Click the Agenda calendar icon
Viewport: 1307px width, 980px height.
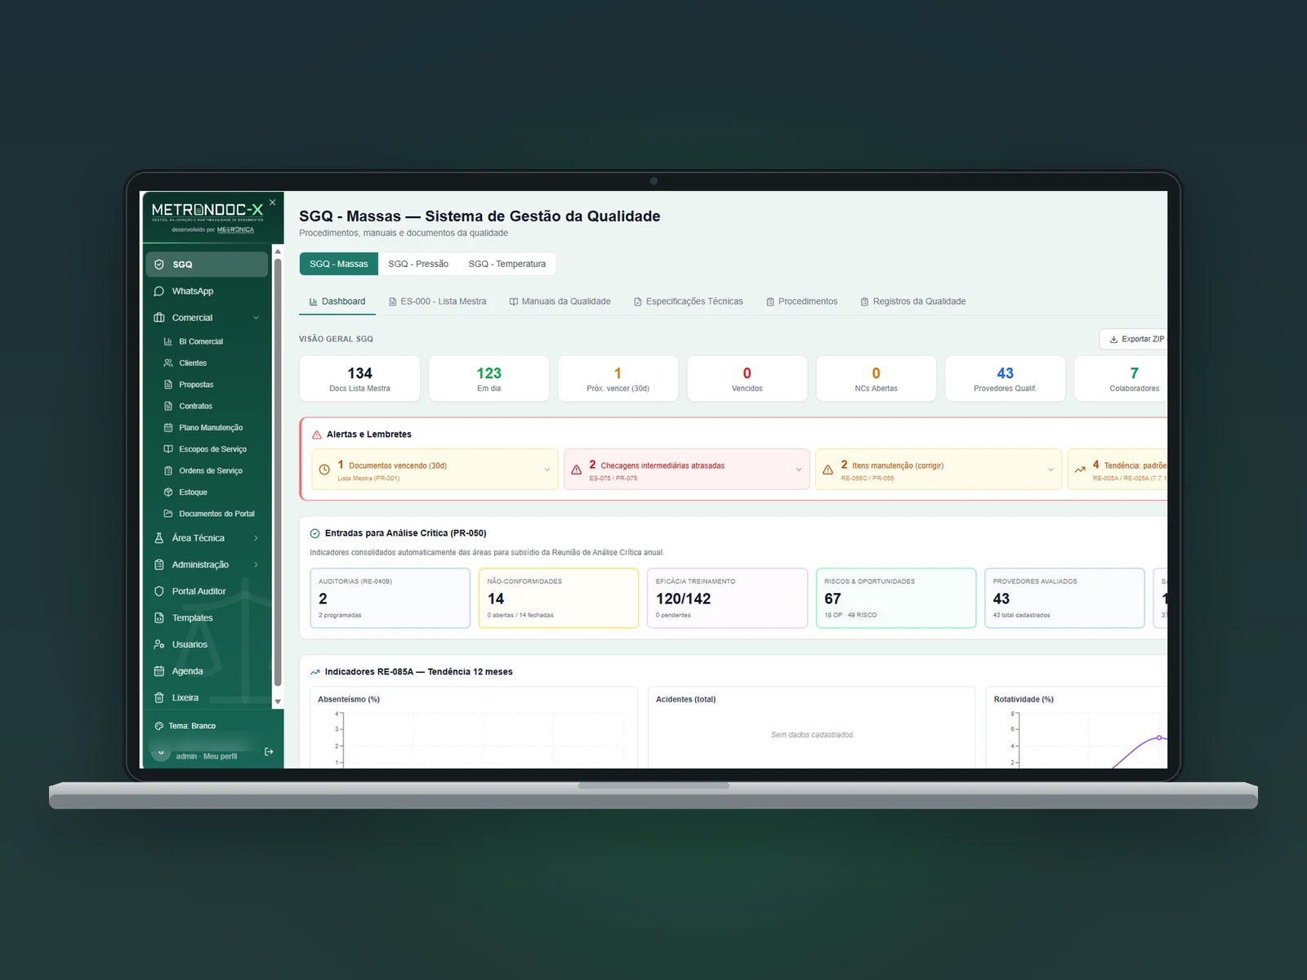click(x=159, y=671)
